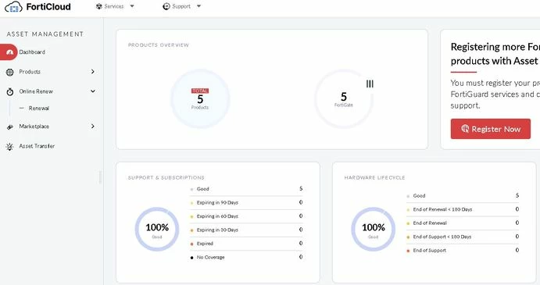The width and height of the screenshot is (540, 285).
Task: Click the Hardware Lifecycle 100% donut
Action: (x=374, y=230)
